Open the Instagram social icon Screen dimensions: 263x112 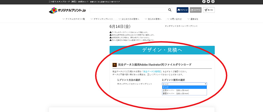(213, 1)
